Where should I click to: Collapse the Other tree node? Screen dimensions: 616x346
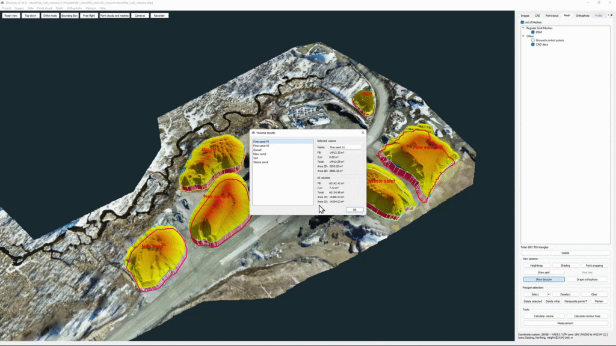[x=523, y=36]
